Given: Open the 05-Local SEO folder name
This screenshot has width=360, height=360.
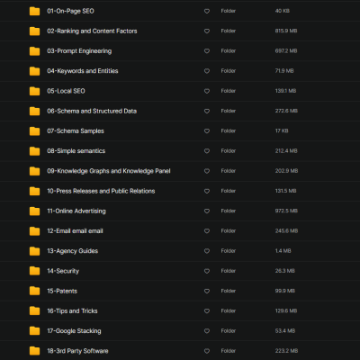Looking at the screenshot, I should tap(66, 91).
